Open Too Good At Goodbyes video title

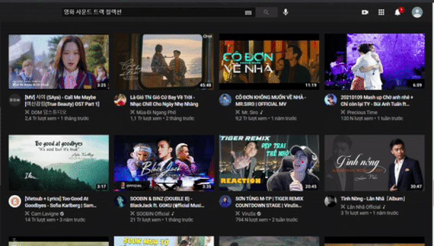(61, 202)
